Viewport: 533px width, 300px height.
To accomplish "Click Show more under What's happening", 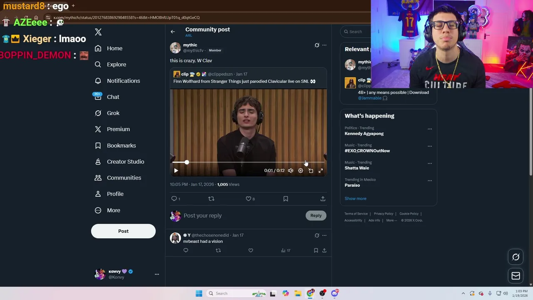I will tap(356, 199).
